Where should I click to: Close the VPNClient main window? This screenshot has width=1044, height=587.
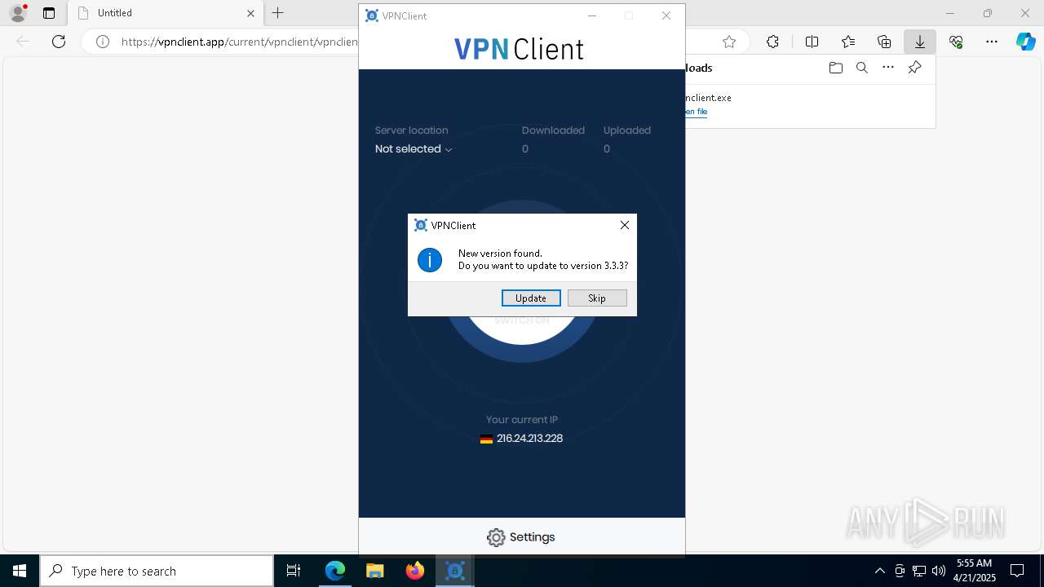click(666, 15)
